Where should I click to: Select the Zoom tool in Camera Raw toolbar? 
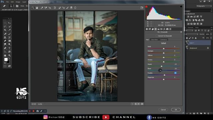click(x=33, y=8)
